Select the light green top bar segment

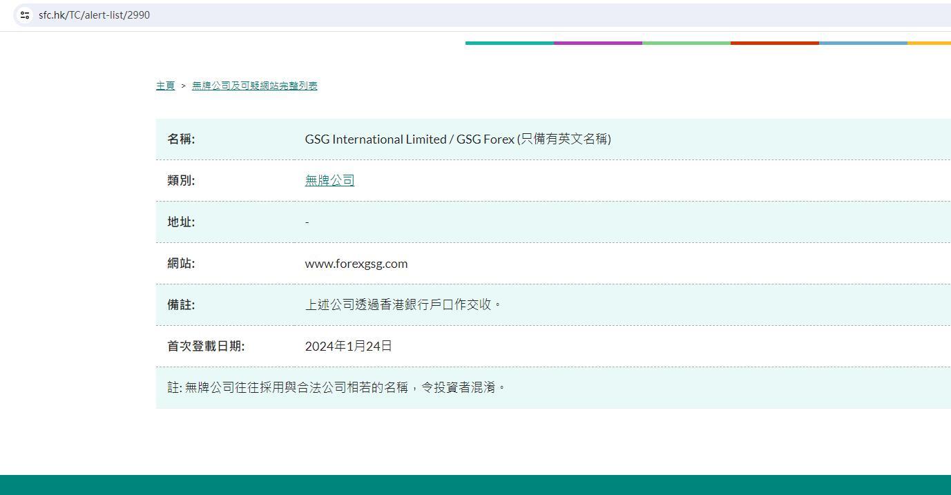(x=686, y=43)
